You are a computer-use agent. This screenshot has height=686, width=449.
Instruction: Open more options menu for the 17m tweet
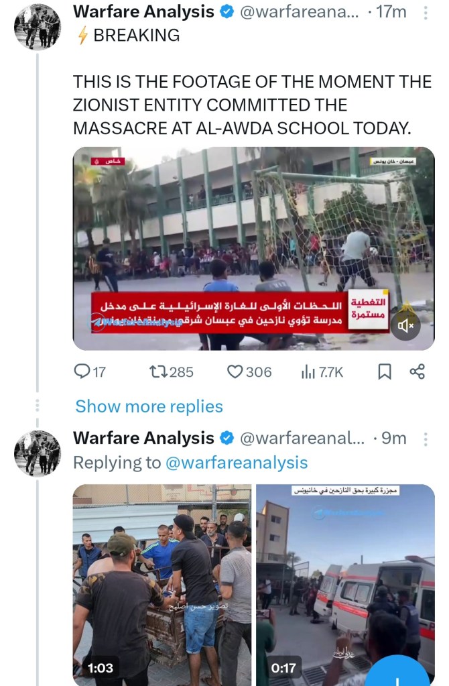[x=426, y=13]
